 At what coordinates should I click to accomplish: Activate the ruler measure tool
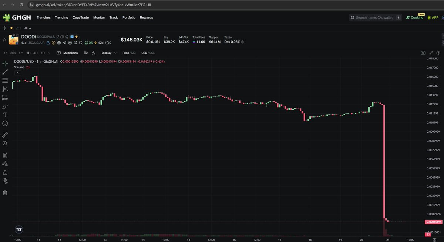point(5,135)
